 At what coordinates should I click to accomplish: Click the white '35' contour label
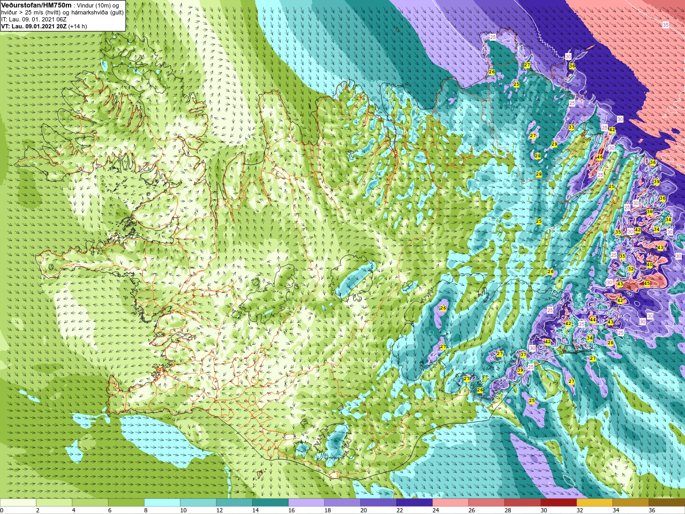click(x=665, y=25)
